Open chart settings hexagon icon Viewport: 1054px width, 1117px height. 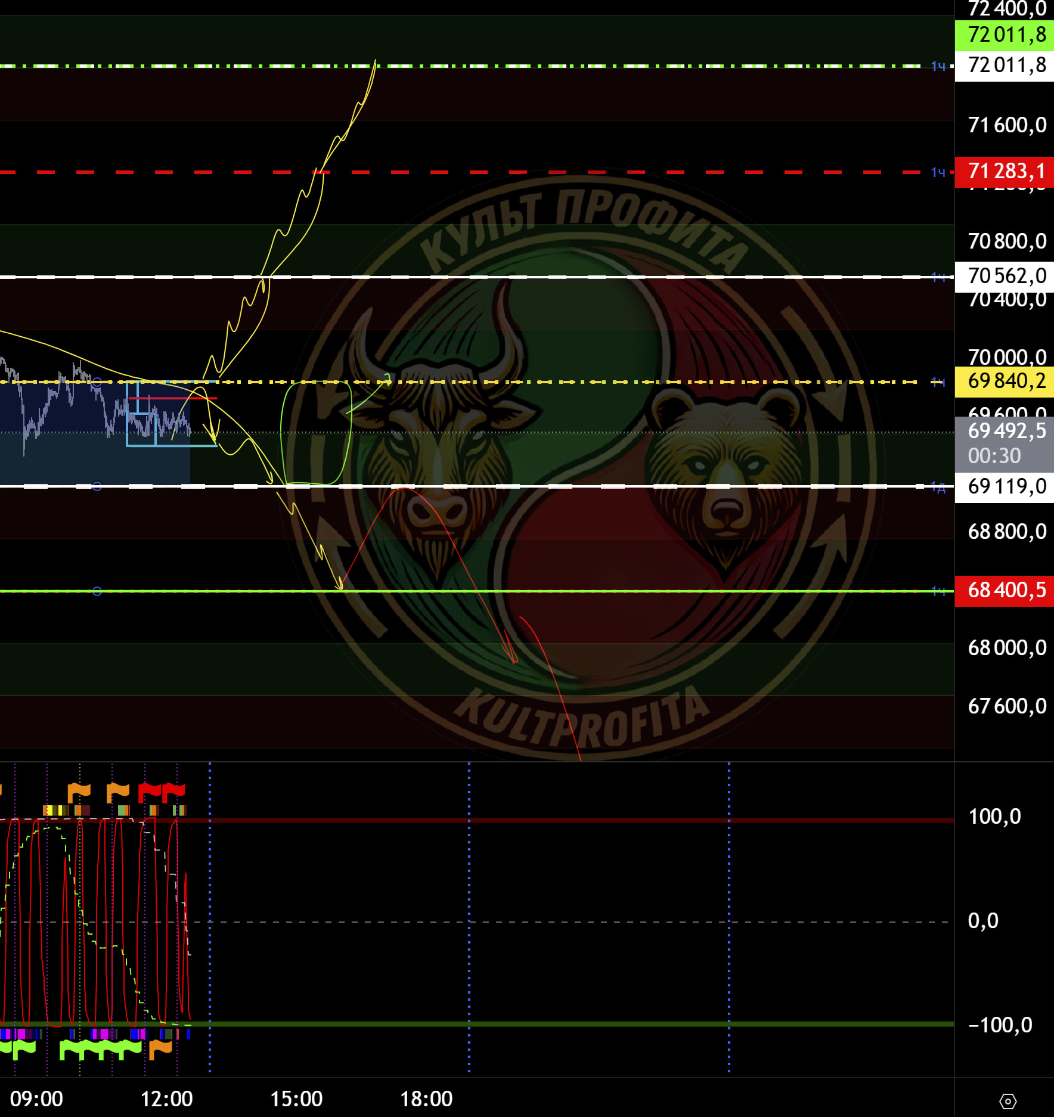[1007, 1100]
